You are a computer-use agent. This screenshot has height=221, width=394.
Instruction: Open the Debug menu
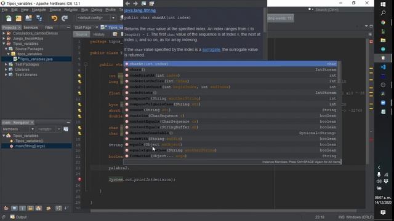point(97,10)
